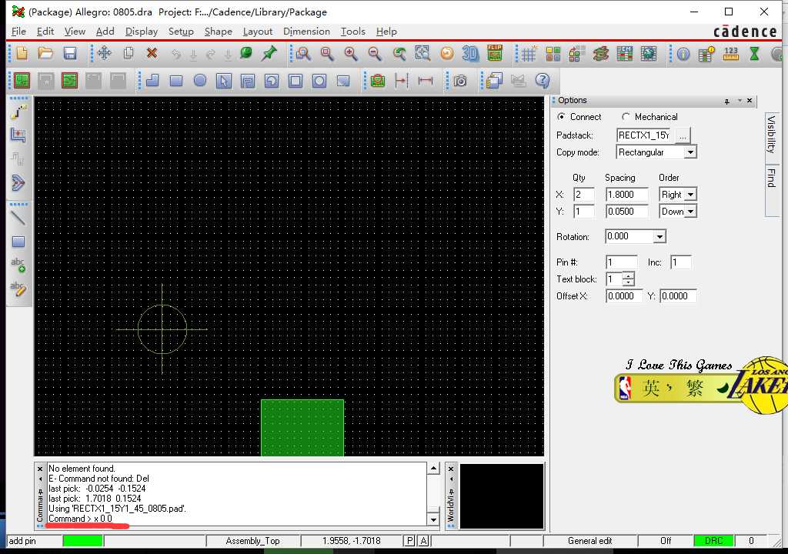Click the green status color box
The height and width of the screenshot is (554, 788).
pos(83,541)
